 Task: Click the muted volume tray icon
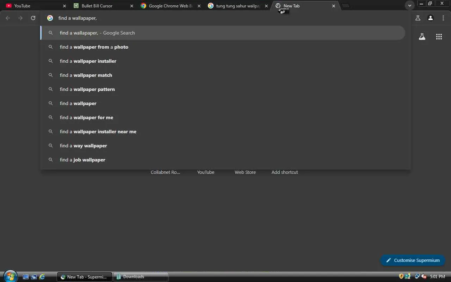pyautogui.click(x=424, y=277)
